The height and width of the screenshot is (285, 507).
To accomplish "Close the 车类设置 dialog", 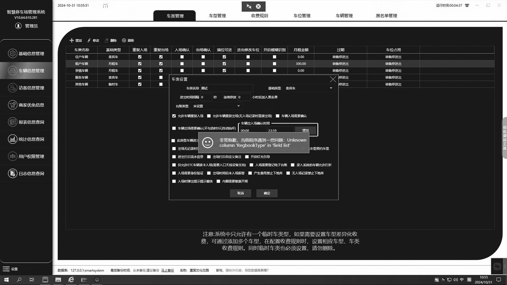I will click(x=333, y=79).
